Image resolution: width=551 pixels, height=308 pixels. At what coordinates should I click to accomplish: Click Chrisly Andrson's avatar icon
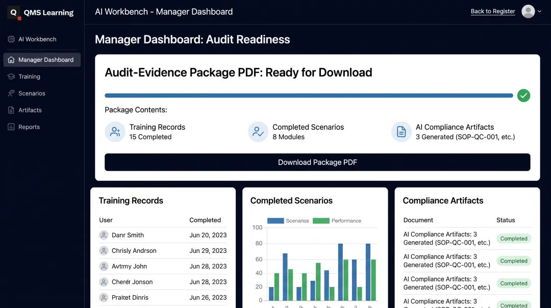click(104, 251)
